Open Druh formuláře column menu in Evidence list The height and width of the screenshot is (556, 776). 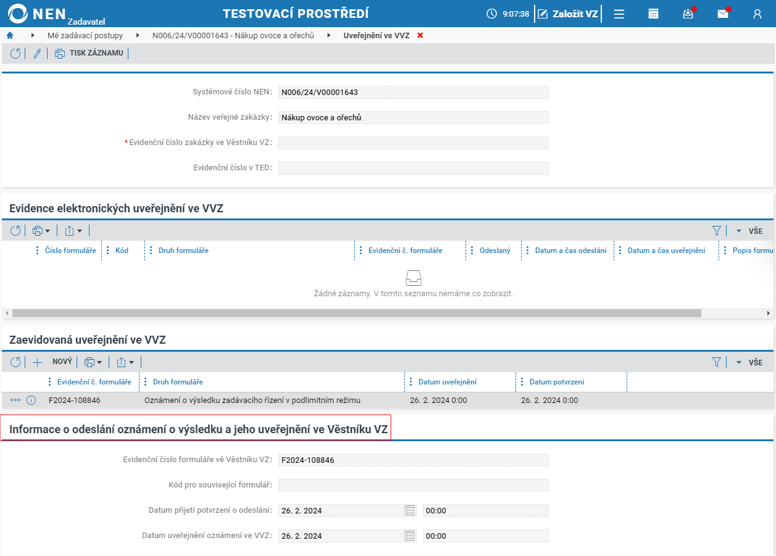[x=151, y=251]
